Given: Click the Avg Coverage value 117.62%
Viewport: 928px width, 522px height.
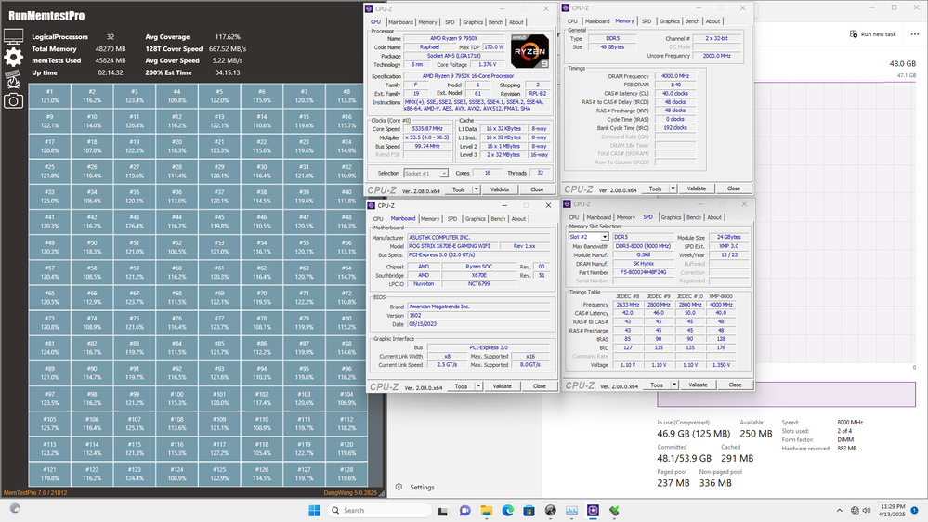Looking at the screenshot, I should pos(228,37).
